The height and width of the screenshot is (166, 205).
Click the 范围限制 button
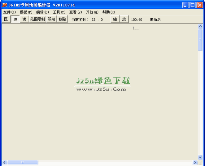37,19
